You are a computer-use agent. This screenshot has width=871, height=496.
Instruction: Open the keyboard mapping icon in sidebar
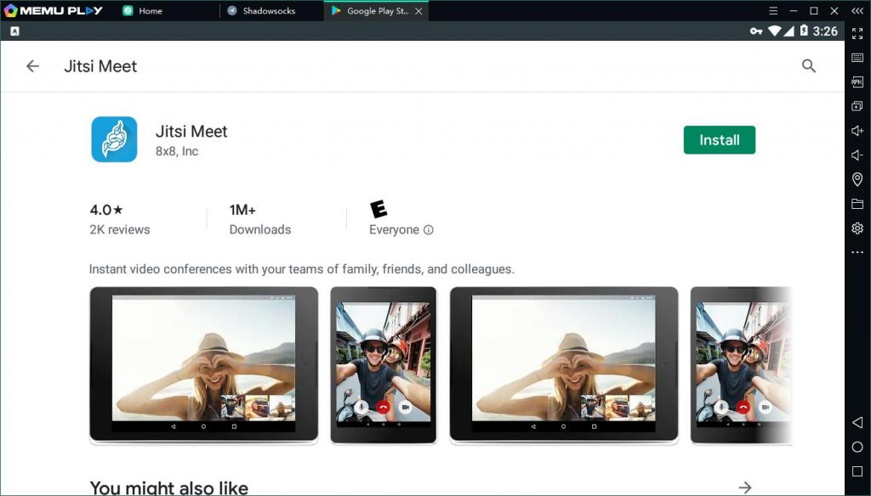coord(857,58)
